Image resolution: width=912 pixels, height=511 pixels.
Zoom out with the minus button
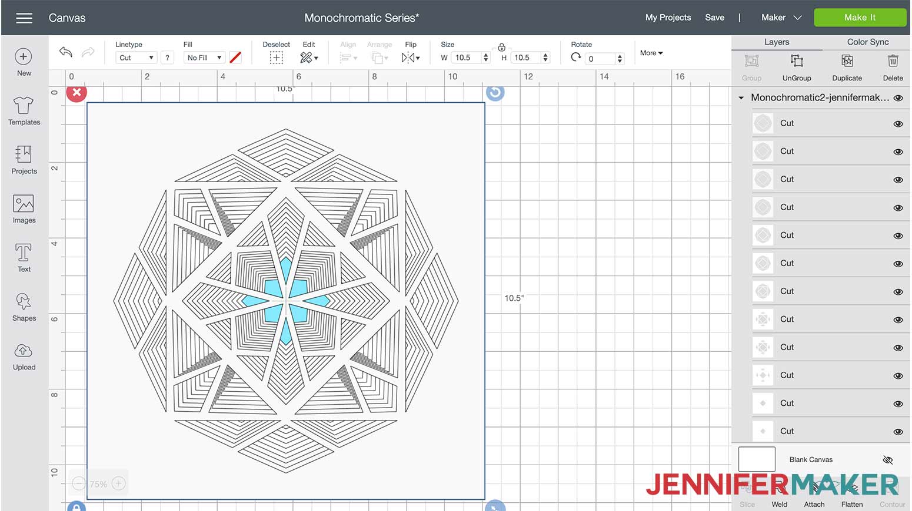[x=79, y=483]
